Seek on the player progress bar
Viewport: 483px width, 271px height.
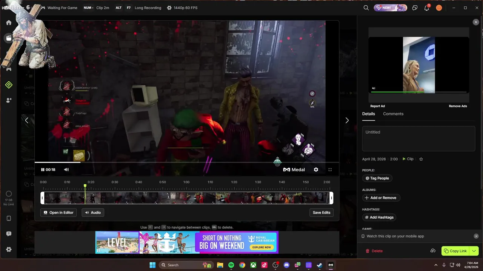pyautogui.click(x=187, y=162)
